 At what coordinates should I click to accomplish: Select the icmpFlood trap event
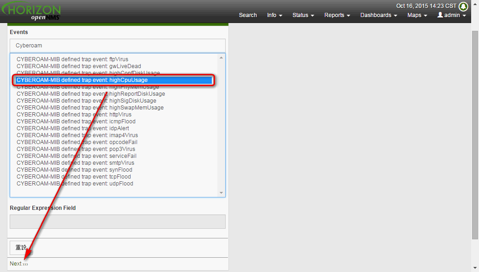click(x=76, y=121)
